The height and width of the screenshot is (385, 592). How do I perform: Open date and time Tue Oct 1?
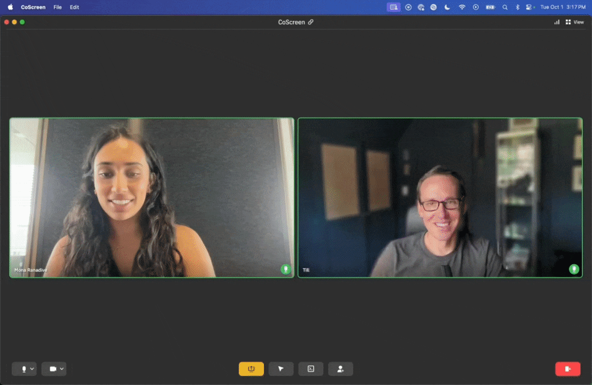563,7
